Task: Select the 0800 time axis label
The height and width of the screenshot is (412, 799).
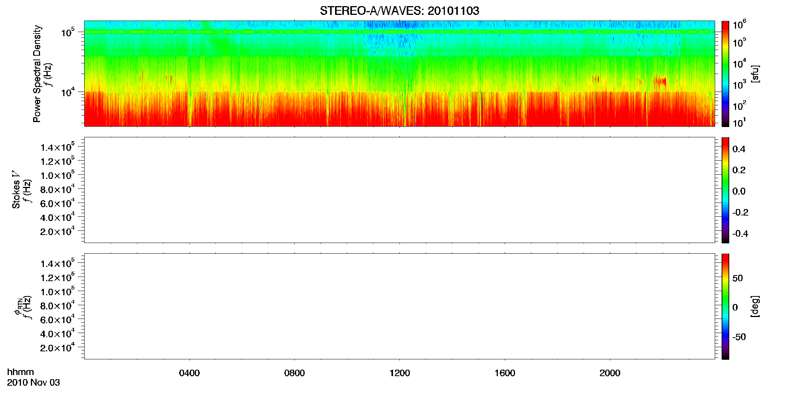Action: coord(295,373)
